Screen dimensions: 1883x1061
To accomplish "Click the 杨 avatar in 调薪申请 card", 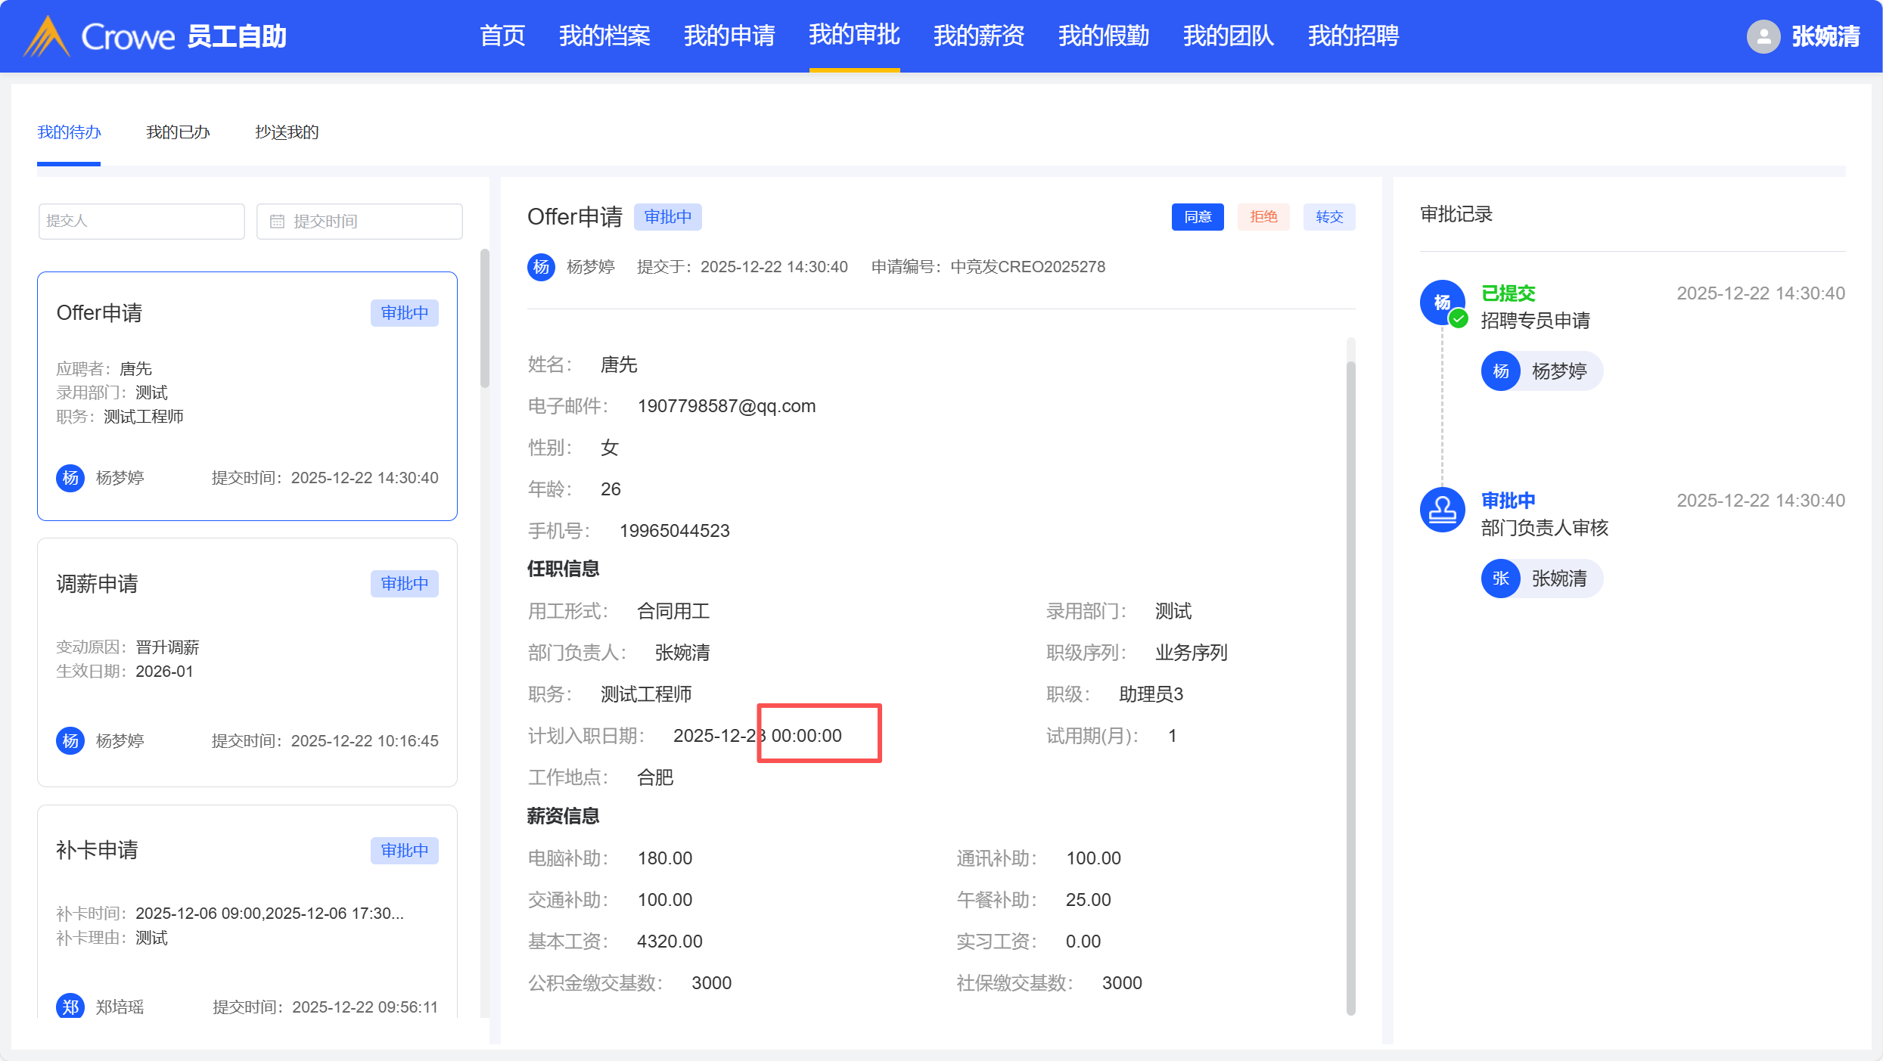I will pyautogui.click(x=70, y=740).
